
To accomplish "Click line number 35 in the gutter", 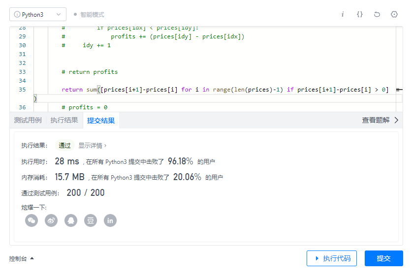I will [x=22, y=90].
